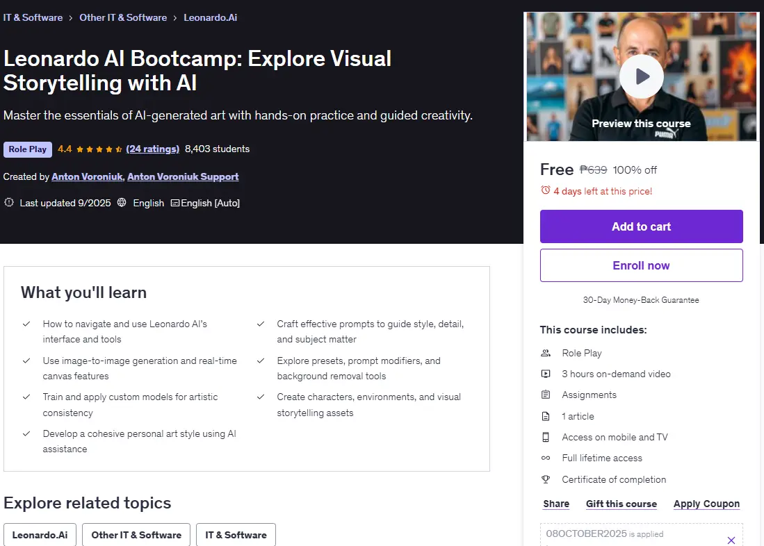Click the Free price text
Screen dimensions: 764x546
pos(557,169)
